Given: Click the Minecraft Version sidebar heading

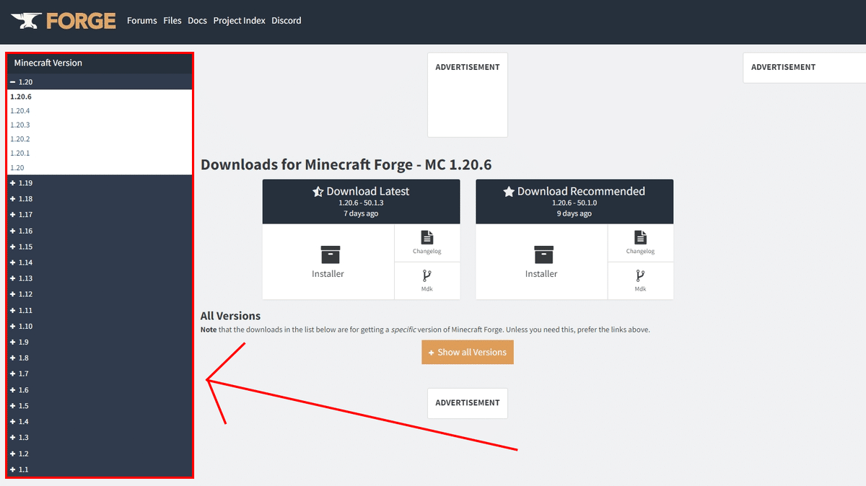Looking at the screenshot, I should tap(48, 63).
